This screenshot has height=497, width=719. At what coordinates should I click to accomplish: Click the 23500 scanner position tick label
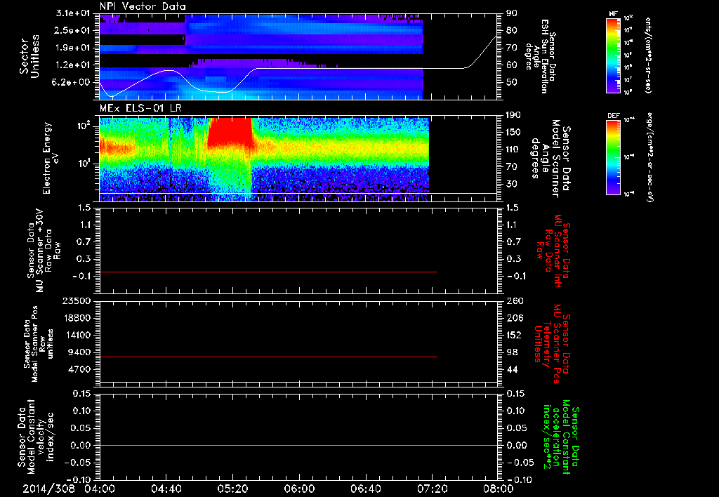pyautogui.click(x=77, y=300)
